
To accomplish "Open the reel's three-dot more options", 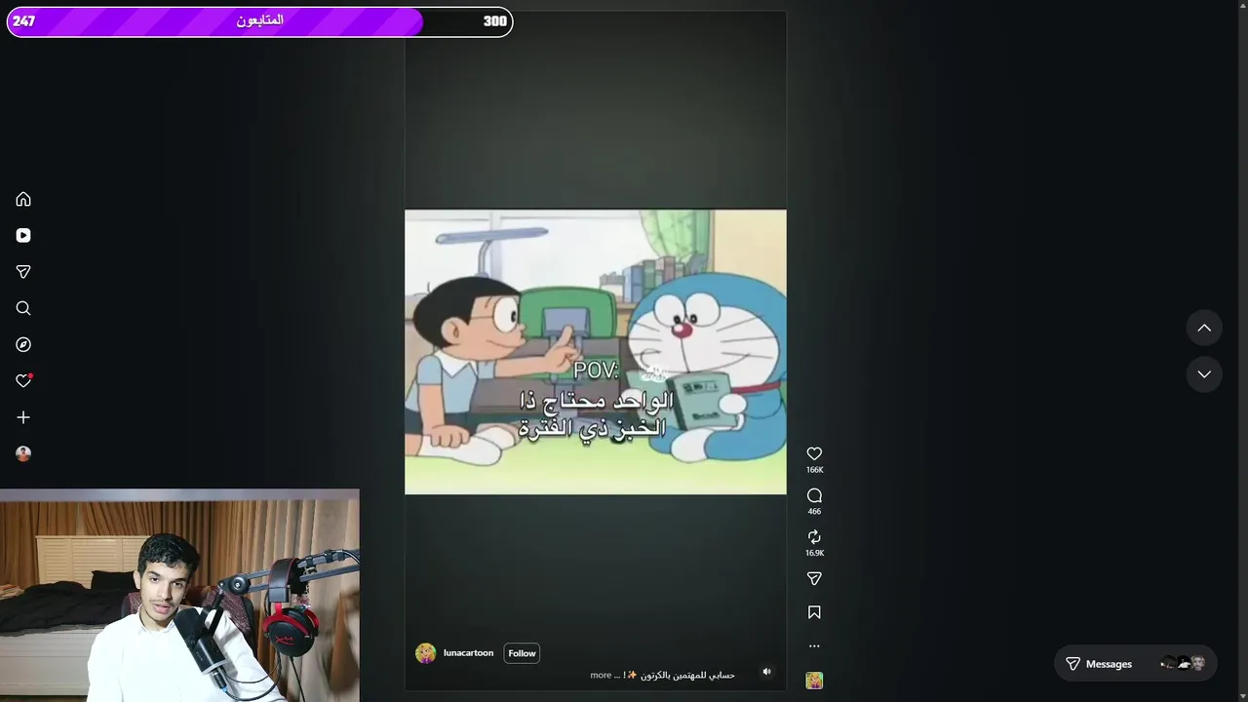I will pyautogui.click(x=814, y=645).
